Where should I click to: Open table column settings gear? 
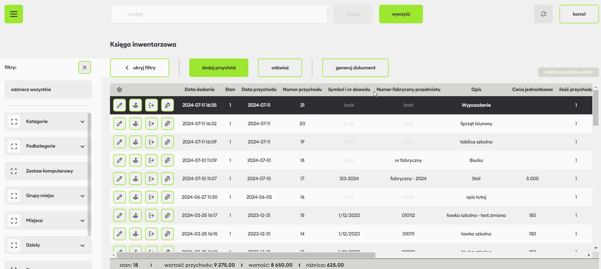coord(120,90)
